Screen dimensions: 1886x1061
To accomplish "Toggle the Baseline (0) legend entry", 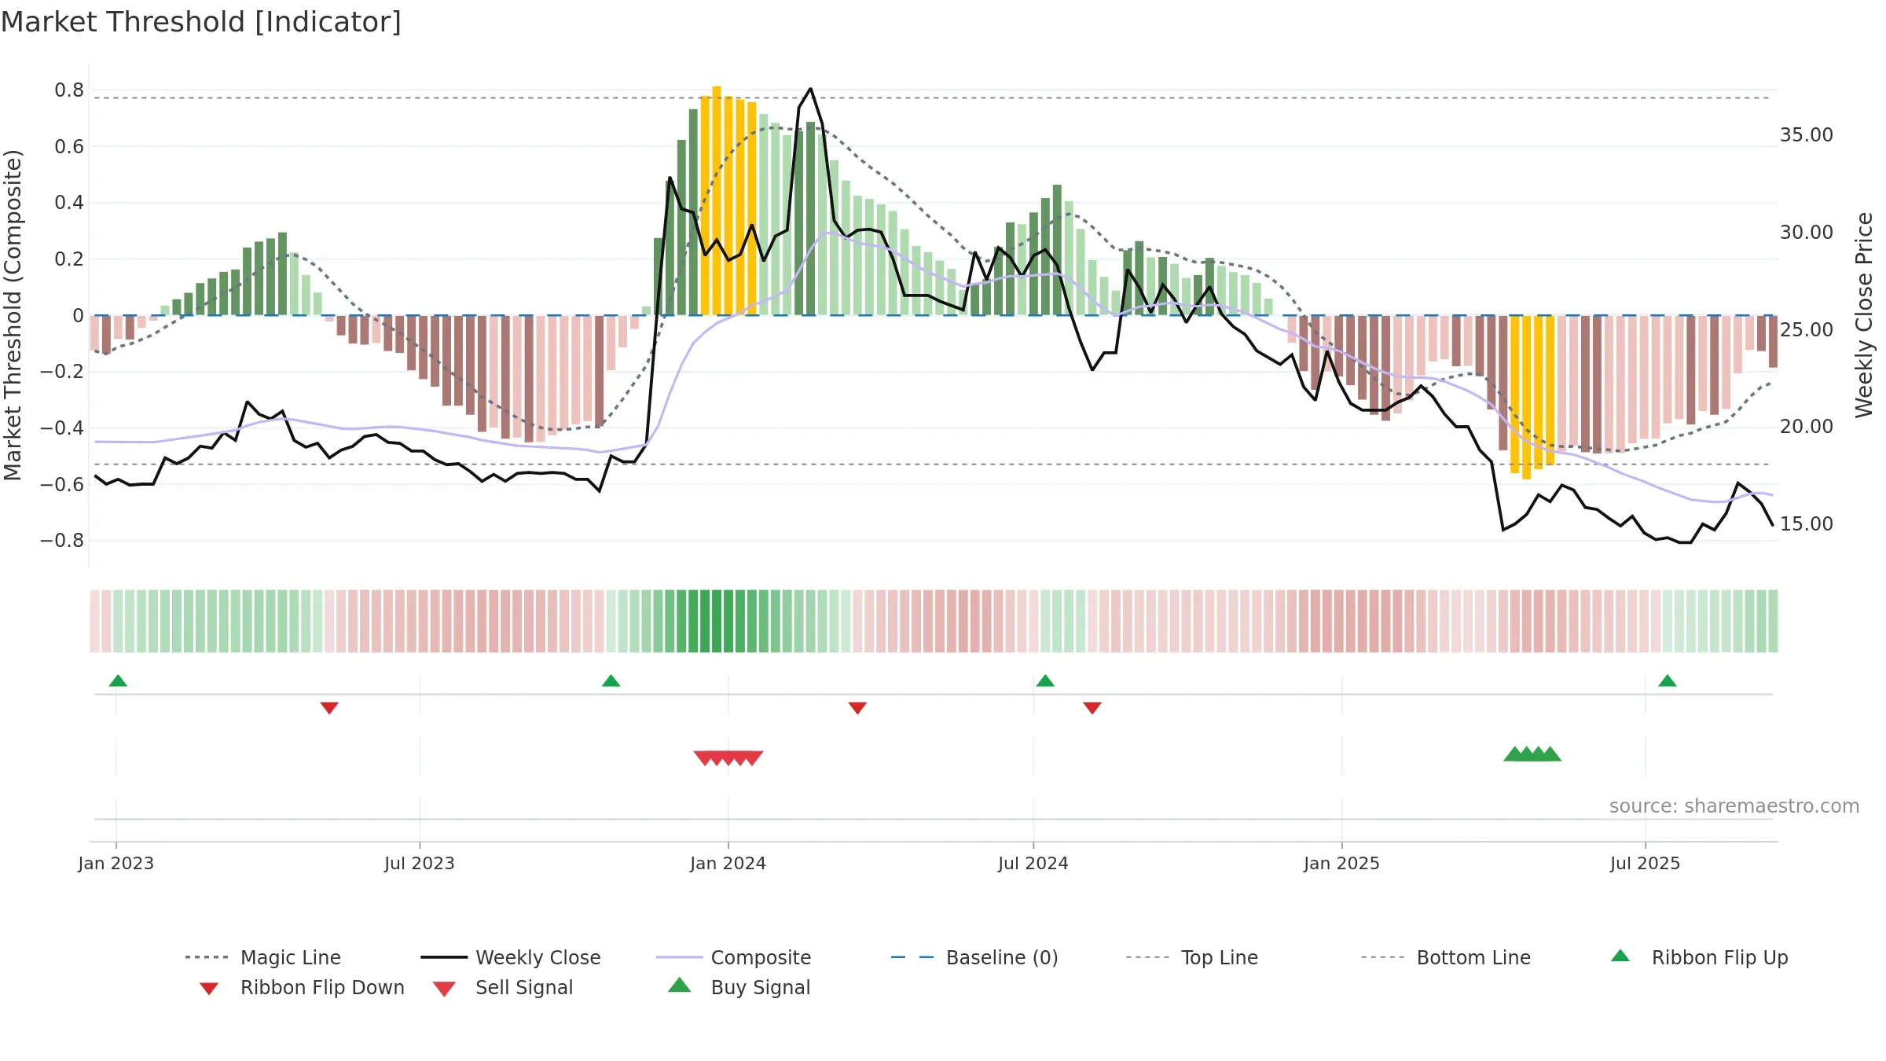I will point(974,957).
